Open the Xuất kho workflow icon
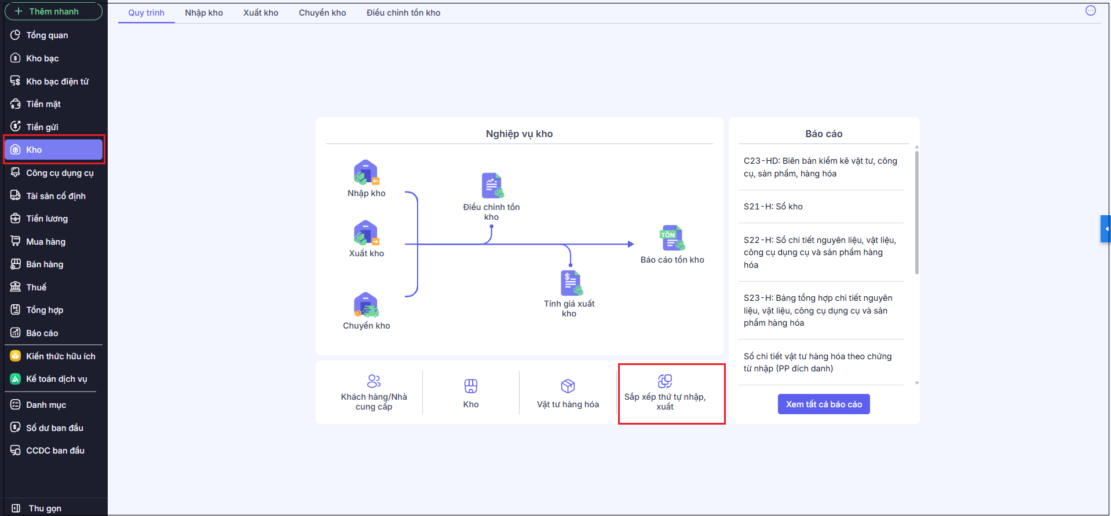This screenshot has width=1111, height=516. [366, 233]
